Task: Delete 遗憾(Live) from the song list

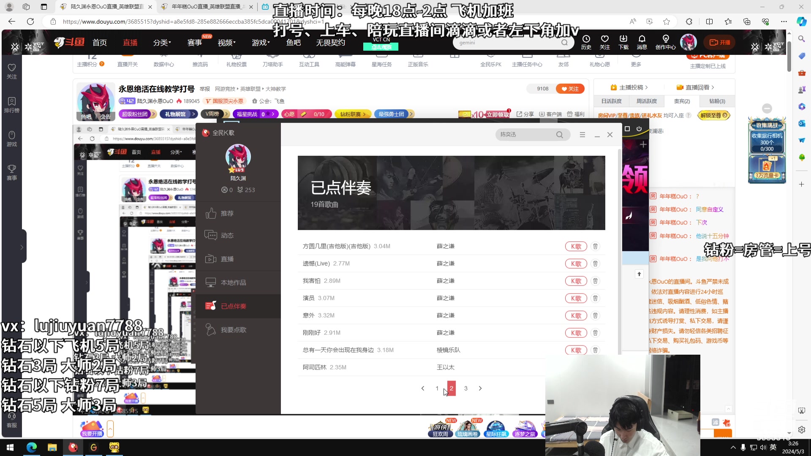Action: pos(595,263)
